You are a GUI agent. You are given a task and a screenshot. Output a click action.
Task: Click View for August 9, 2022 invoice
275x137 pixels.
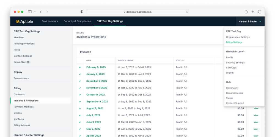pyautogui.click(x=256, y=109)
